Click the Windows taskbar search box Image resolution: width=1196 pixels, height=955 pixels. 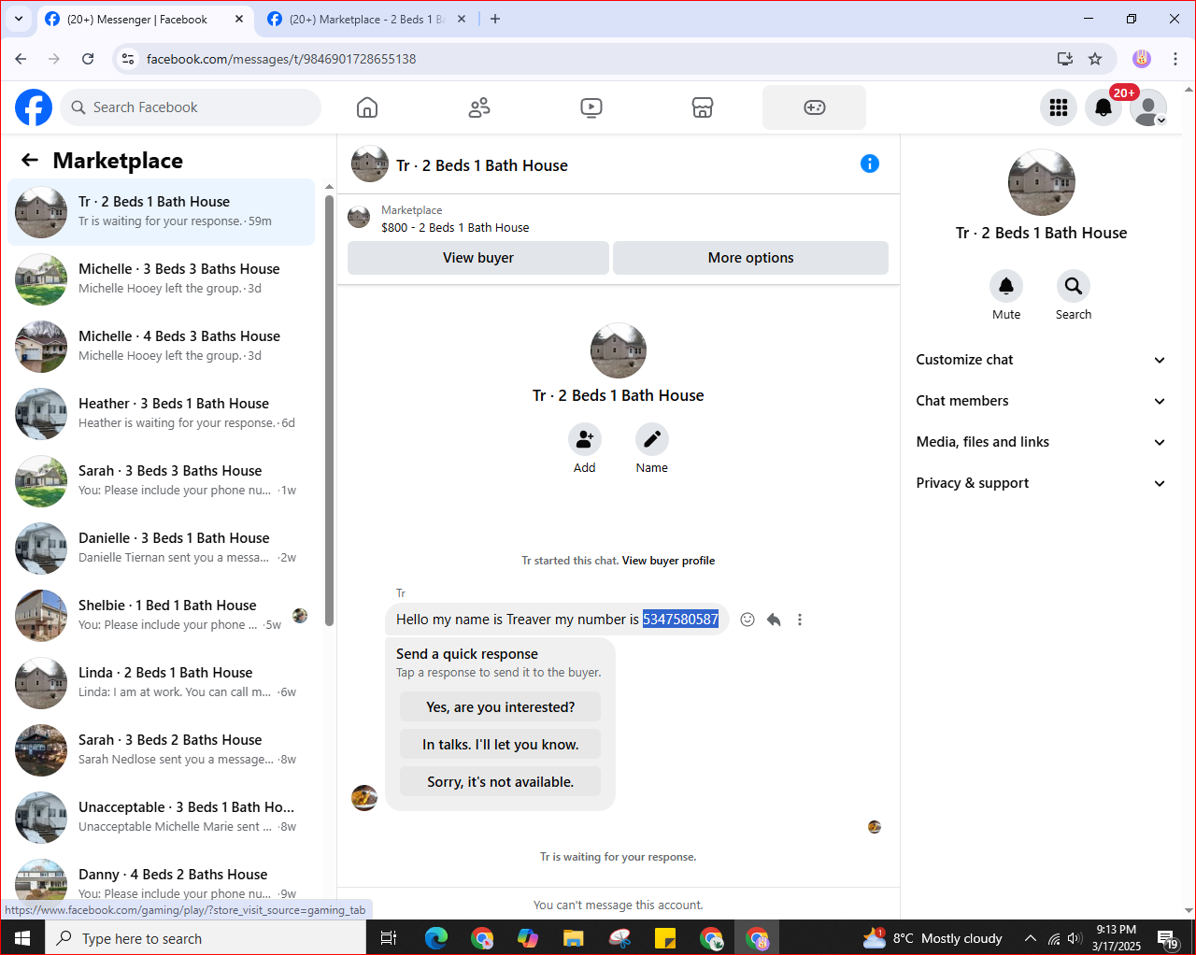point(206,938)
